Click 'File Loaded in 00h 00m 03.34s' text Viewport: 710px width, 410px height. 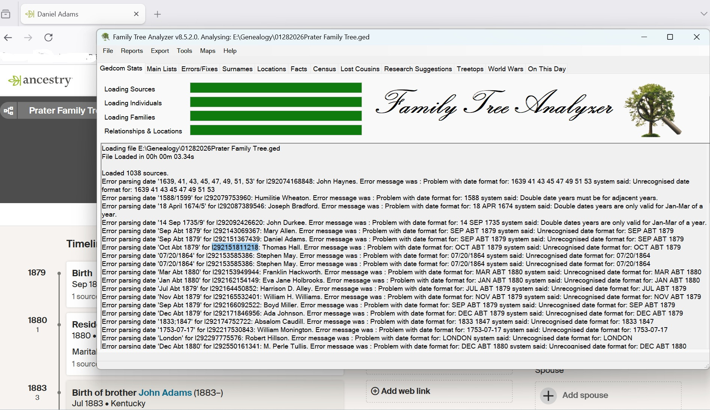point(148,157)
